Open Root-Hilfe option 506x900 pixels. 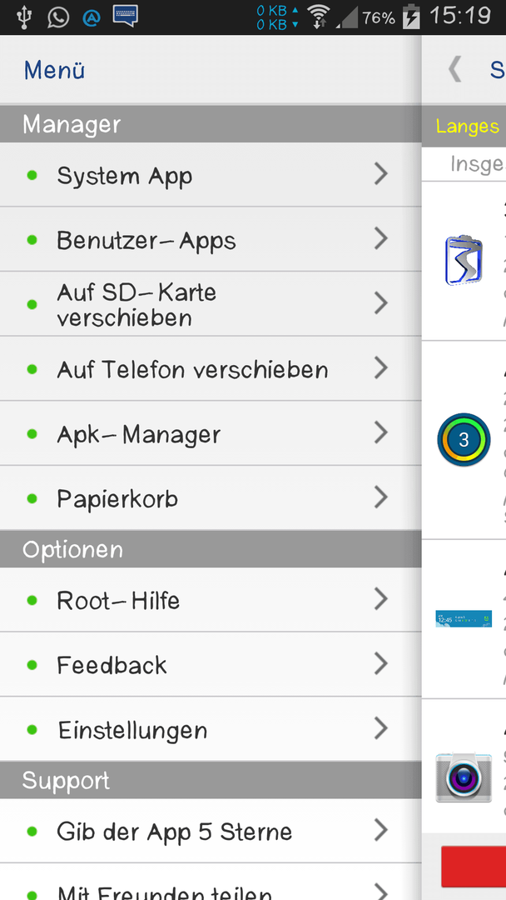click(211, 600)
